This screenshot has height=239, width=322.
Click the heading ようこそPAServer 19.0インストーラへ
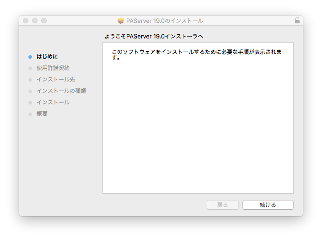154,36
